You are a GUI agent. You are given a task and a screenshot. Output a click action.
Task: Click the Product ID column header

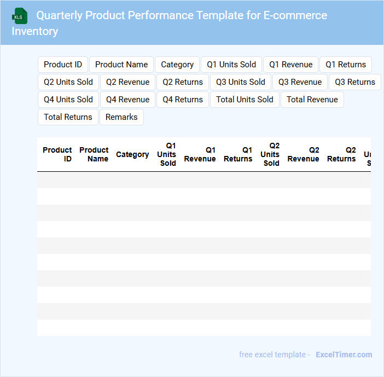point(57,154)
